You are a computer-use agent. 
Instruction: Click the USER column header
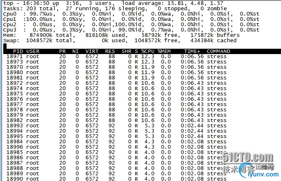pyautogui.click(x=33, y=51)
